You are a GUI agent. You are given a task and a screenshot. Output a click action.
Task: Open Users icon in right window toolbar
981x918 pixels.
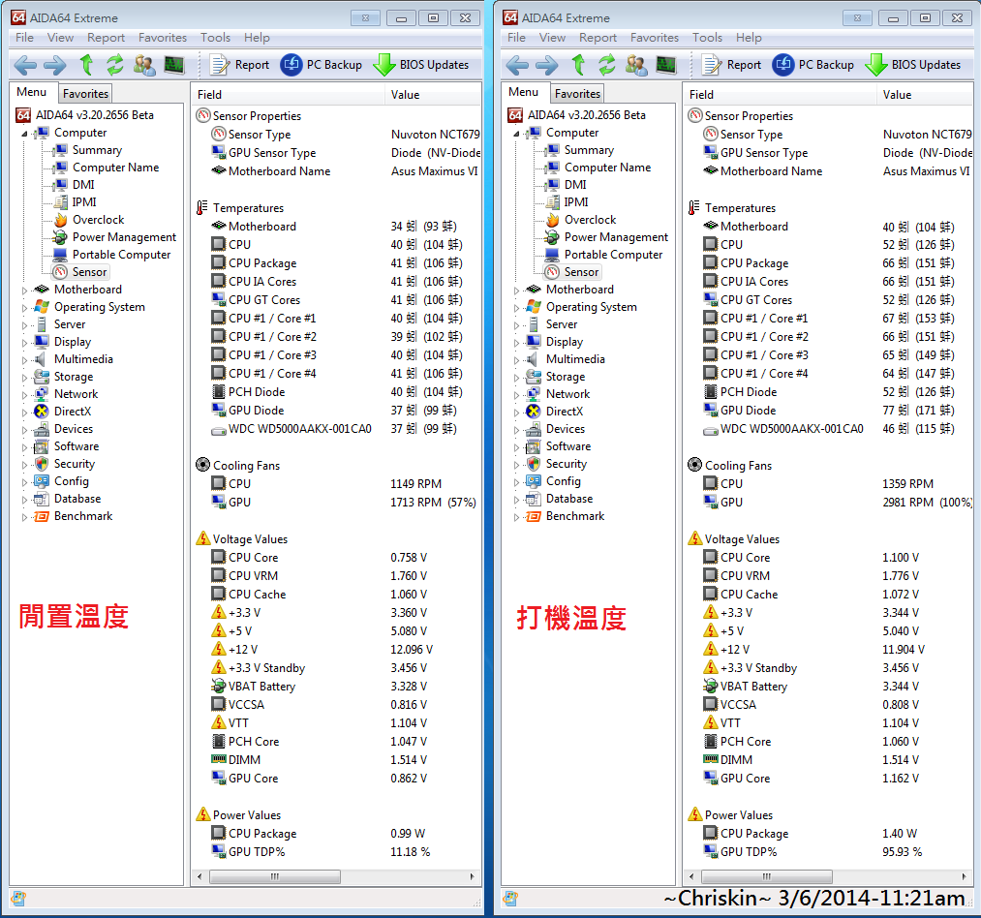tap(636, 65)
